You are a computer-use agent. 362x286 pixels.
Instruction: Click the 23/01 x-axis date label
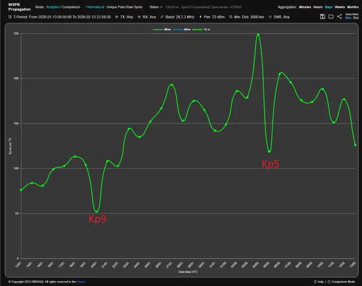pos(126,265)
